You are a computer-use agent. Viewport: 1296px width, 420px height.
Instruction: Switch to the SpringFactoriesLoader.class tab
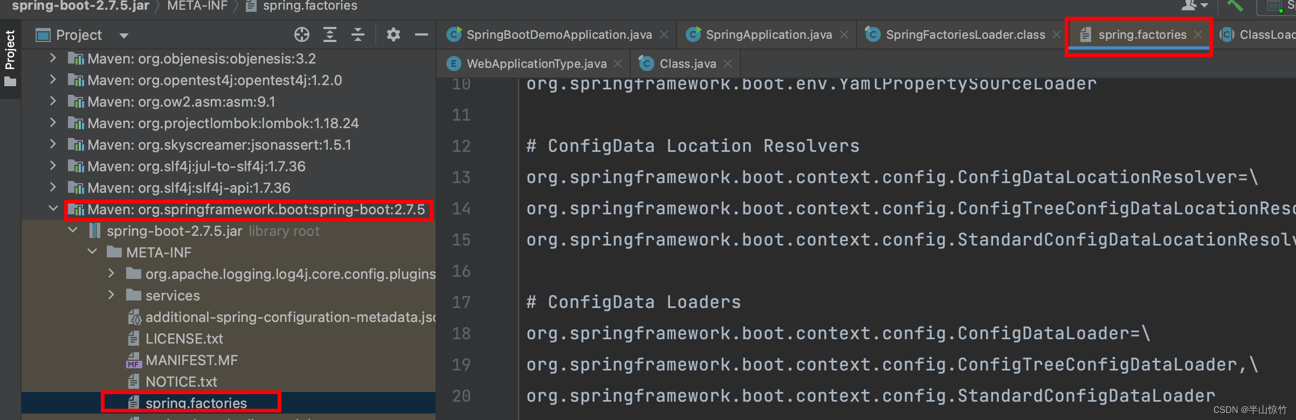[966, 35]
